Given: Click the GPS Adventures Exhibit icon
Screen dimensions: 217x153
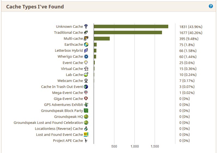Looking at the screenshot, I should tap(86, 105).
